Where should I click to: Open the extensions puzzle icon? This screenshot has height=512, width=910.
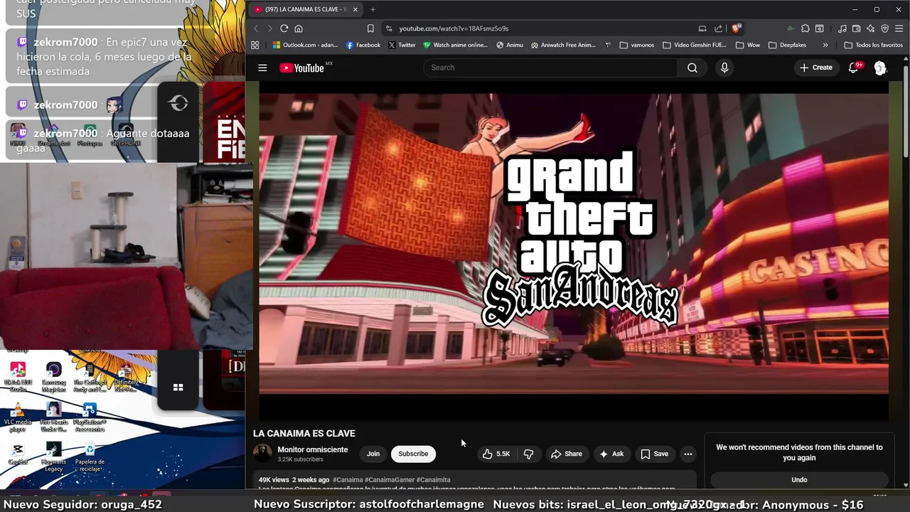[805, 28]
